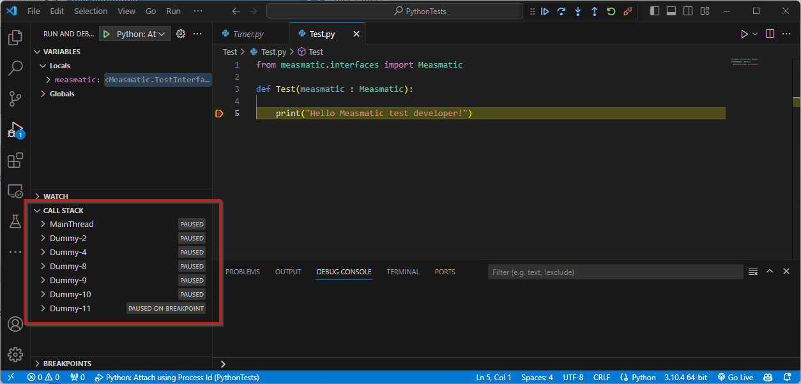Open the Accounts menu icon
Image resolution: width=801 pixels, height=384 pixels.
coord(15,324)
